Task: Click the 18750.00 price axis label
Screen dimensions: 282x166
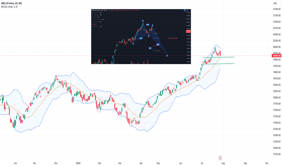Action: [x=277, y=78]
